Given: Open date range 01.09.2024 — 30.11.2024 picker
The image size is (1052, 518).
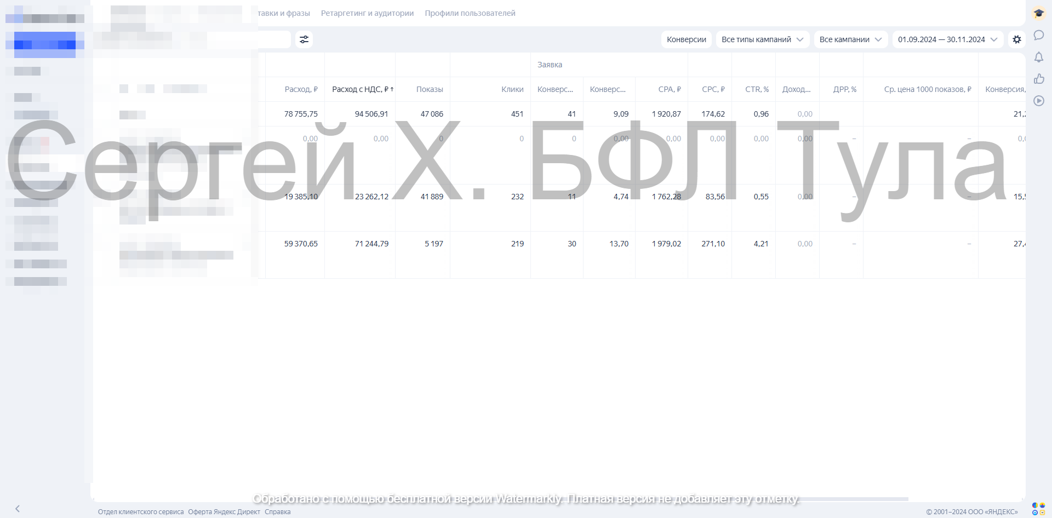Looking at the screenshot, I should pos(948,39).
